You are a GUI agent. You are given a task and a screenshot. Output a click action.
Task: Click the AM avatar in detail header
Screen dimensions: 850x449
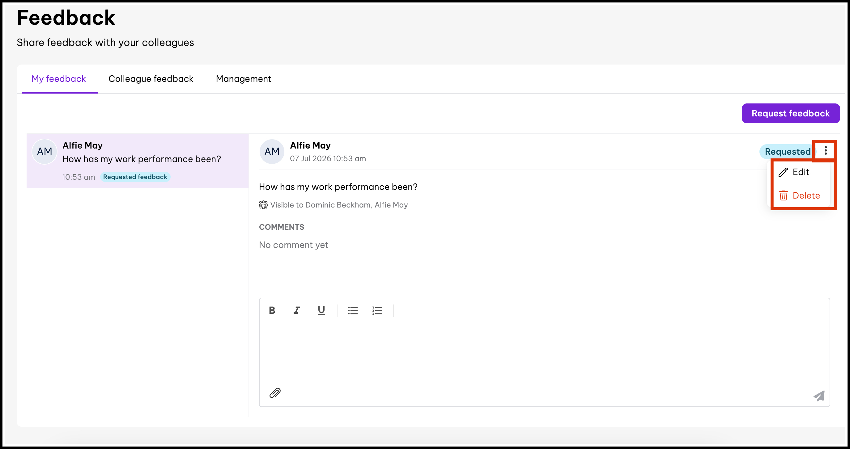point(272,152)
